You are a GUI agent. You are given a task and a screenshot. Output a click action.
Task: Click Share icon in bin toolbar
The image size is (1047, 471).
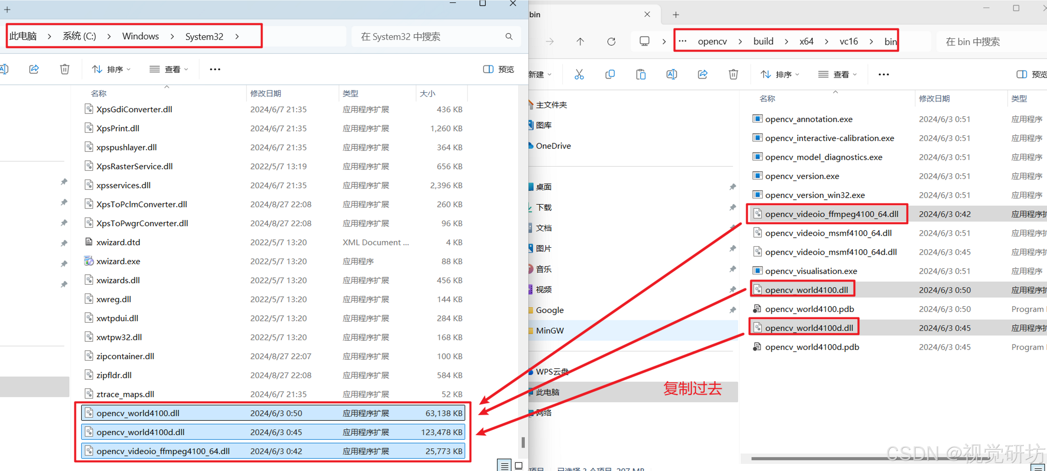click(x=702, y=74)
